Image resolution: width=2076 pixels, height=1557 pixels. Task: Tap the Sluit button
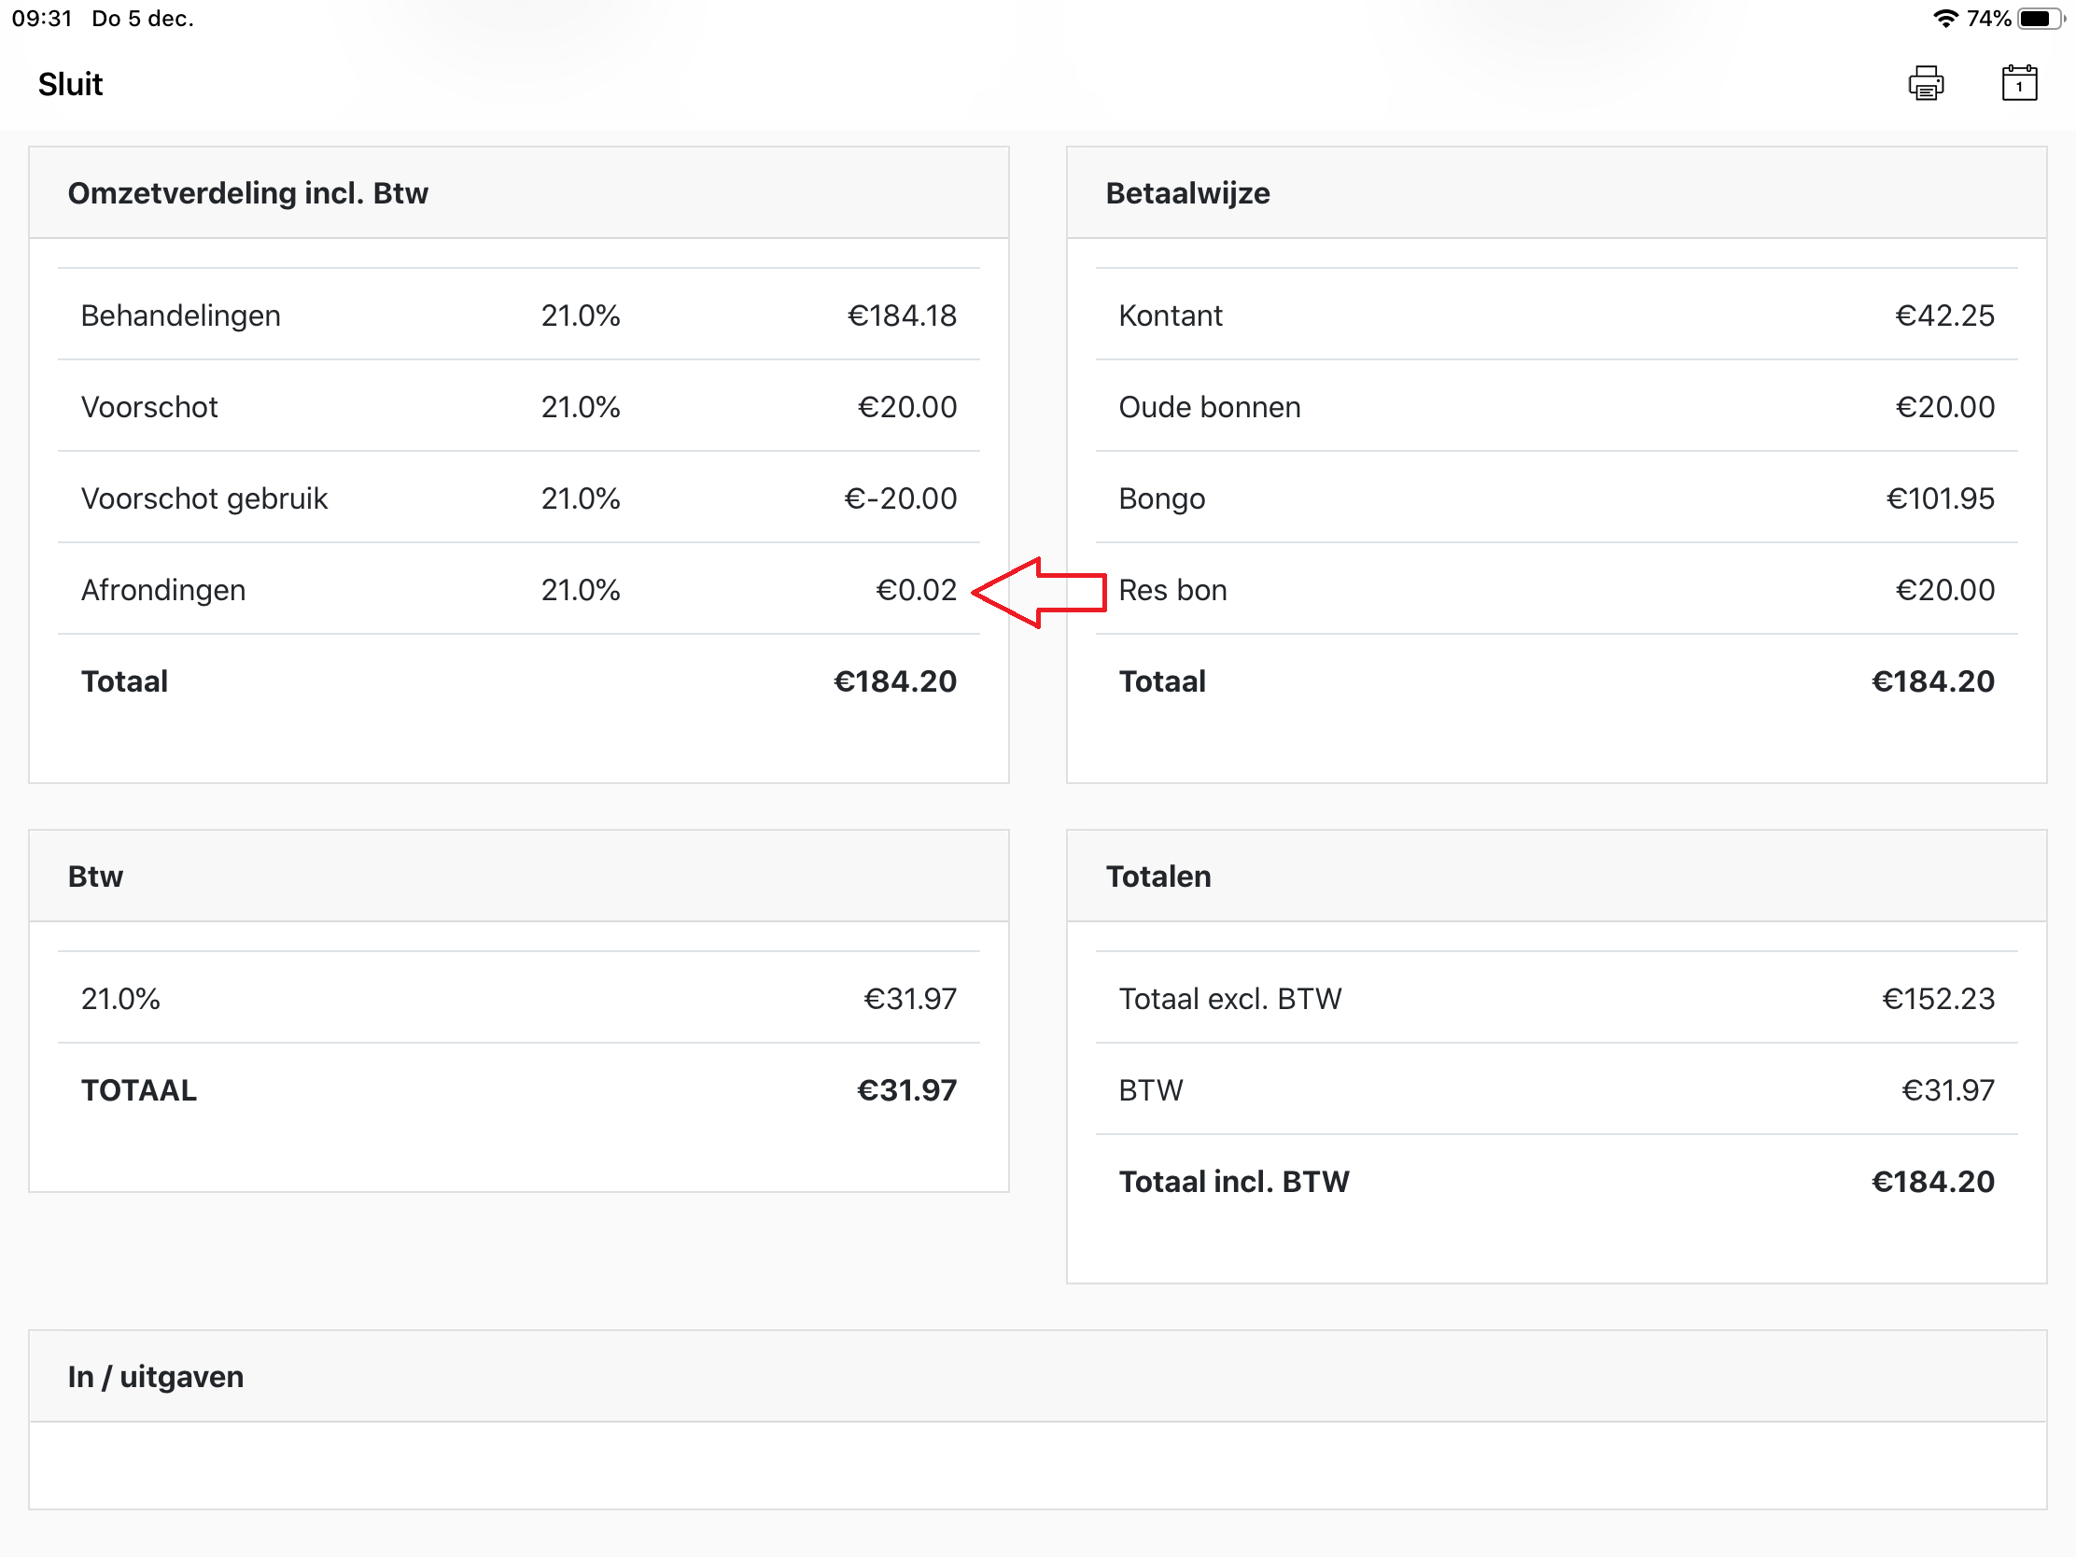70,84
